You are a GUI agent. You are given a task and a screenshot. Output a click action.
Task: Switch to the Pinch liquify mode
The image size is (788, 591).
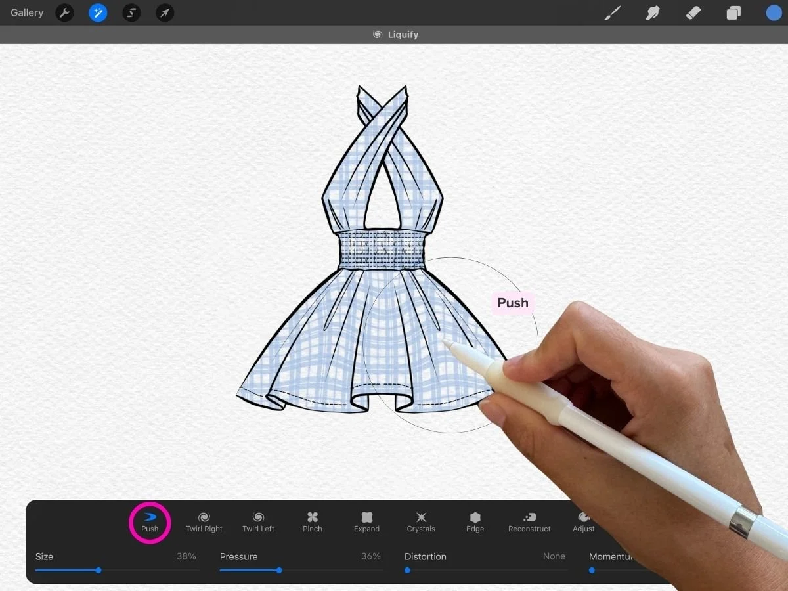312,521
